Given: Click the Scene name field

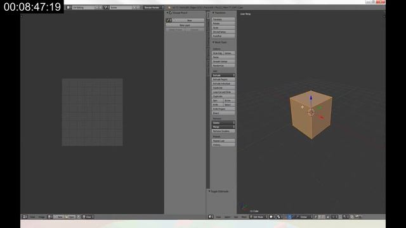Looking at the screenshot, I should coord(121,8).
